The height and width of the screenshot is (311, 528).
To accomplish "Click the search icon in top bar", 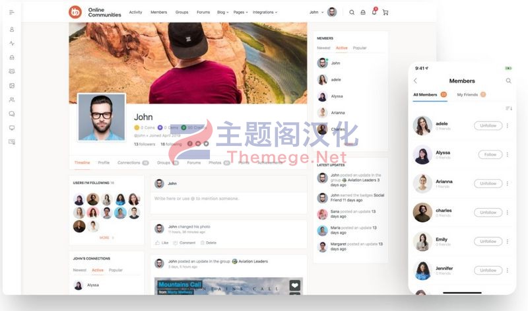I will (x=352, y=13).
